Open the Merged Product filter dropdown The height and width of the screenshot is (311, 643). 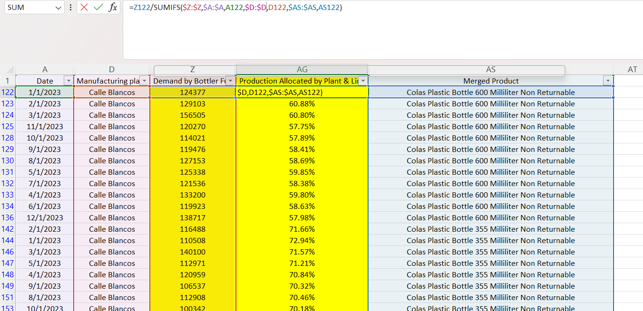click(608, 81)
